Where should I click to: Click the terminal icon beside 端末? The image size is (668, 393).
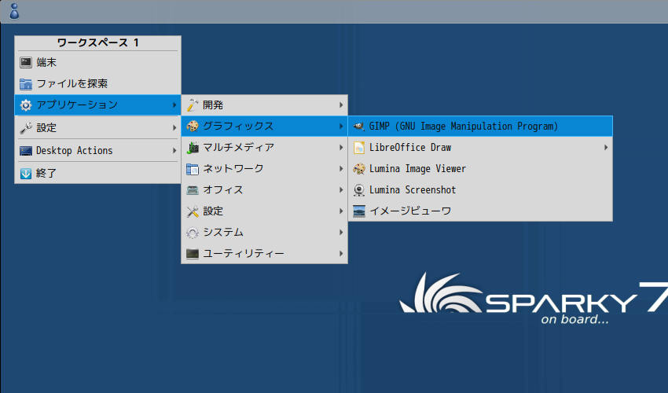point(26,62)
